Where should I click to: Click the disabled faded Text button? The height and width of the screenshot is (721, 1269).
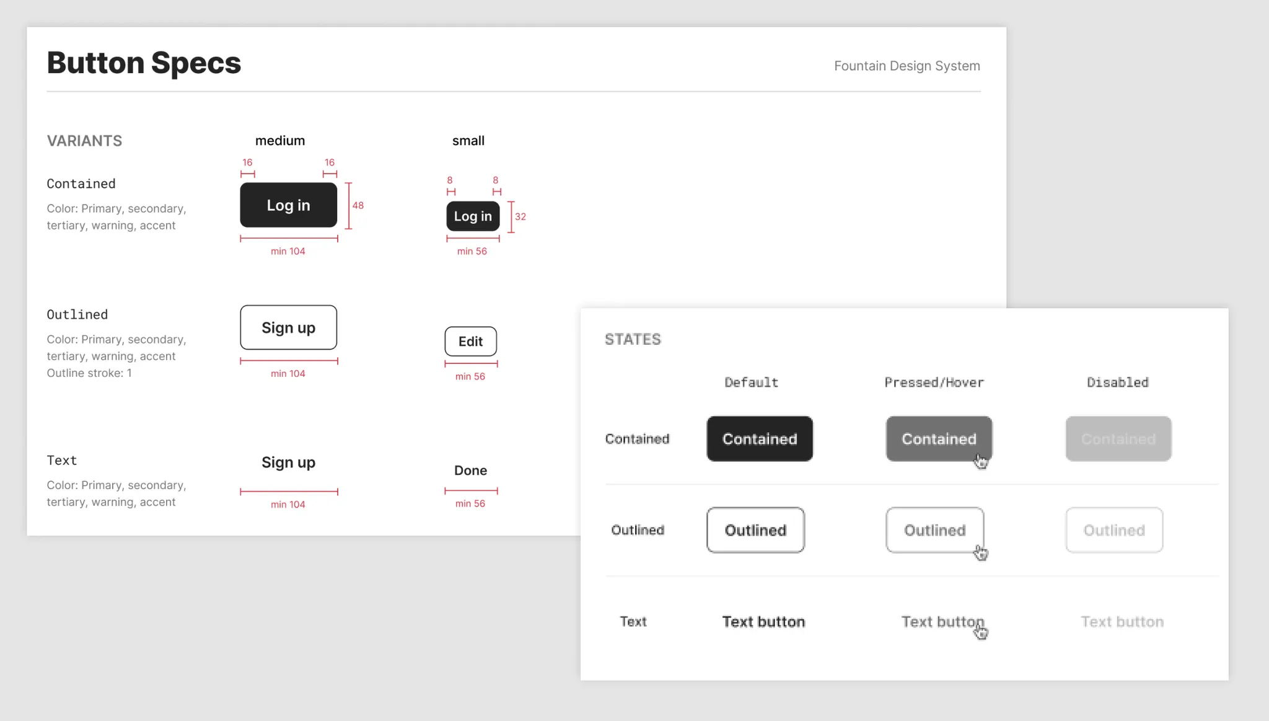(1122, 622)
